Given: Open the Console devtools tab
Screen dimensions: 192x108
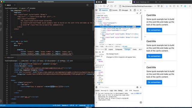Looking at the screenshot, I should point(113,10).
